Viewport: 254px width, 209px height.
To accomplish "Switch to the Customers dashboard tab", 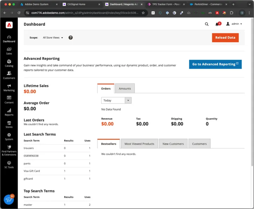I will point(199,144).
